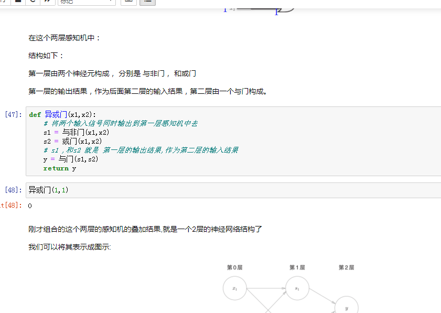The width and height of the screenshot is (441, 313).
Task: Click the comment '# 将两个输入信号同时输出到第一层感知机中去'
Action: pyautogui.click(x=121, y=123)
